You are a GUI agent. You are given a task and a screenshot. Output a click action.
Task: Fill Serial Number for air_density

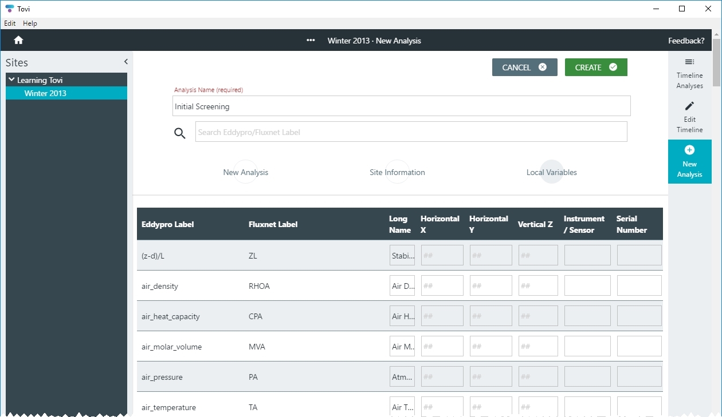tap(639, 285)
